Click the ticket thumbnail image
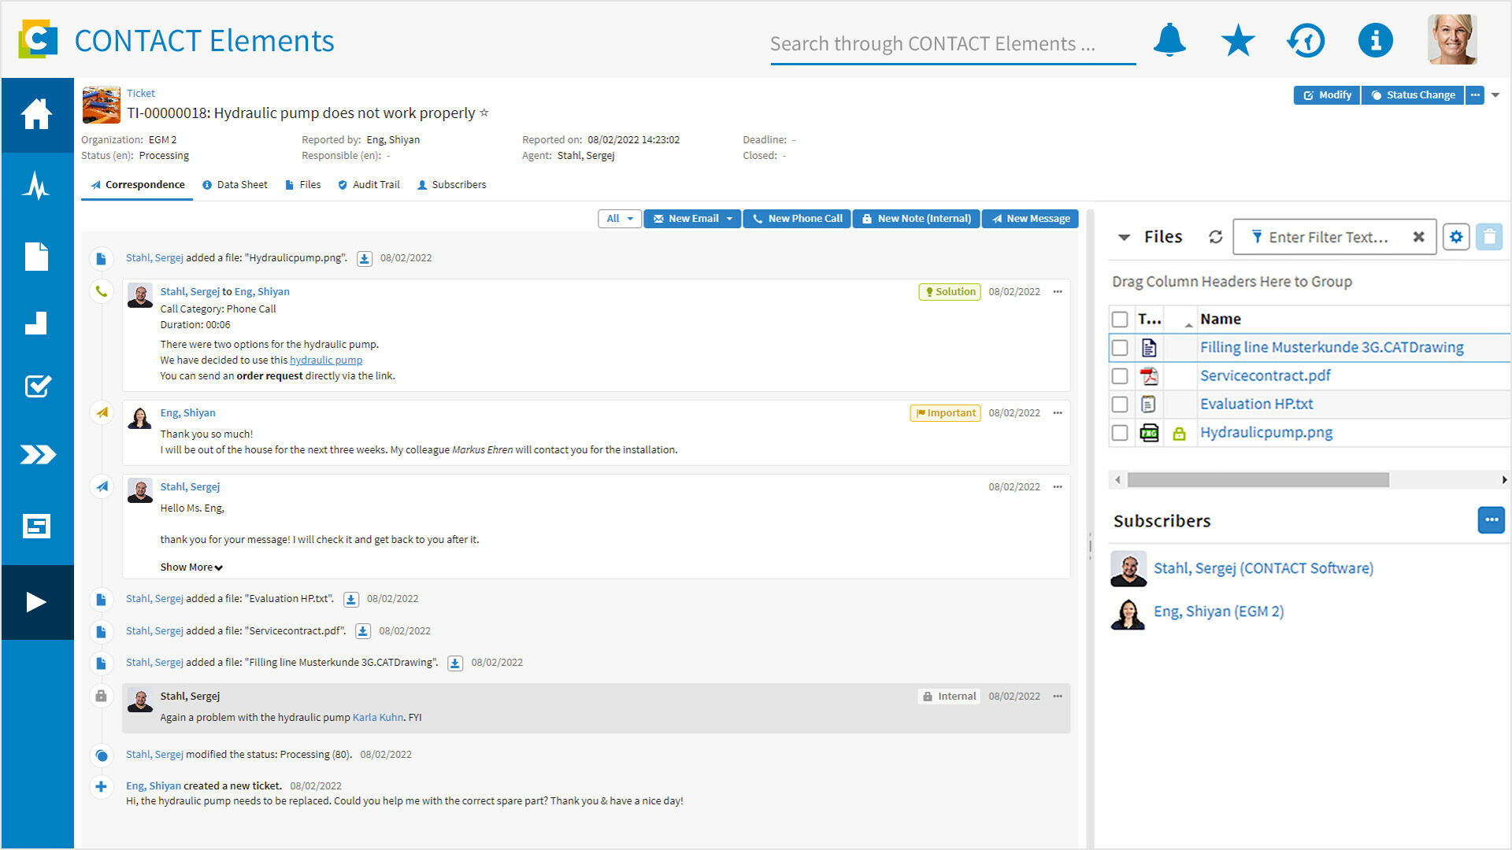The width and height of the screenshot is (1512, 850). [x=102, y=105]
